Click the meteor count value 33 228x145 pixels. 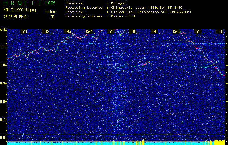point(53,17)
